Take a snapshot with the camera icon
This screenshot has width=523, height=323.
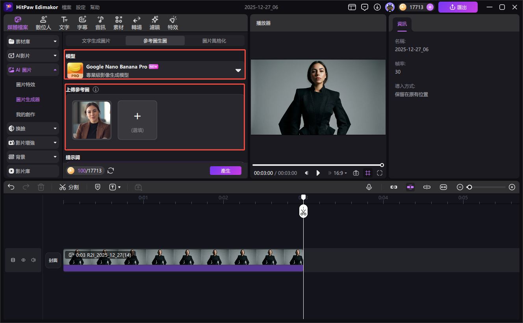(x=356, y=173)
